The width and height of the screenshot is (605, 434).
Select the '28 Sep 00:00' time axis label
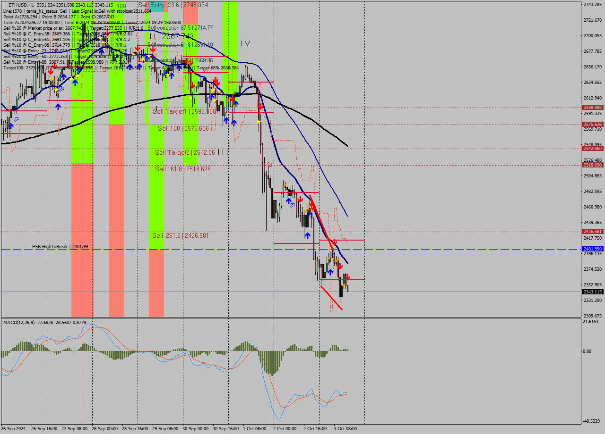click(104, 429)
